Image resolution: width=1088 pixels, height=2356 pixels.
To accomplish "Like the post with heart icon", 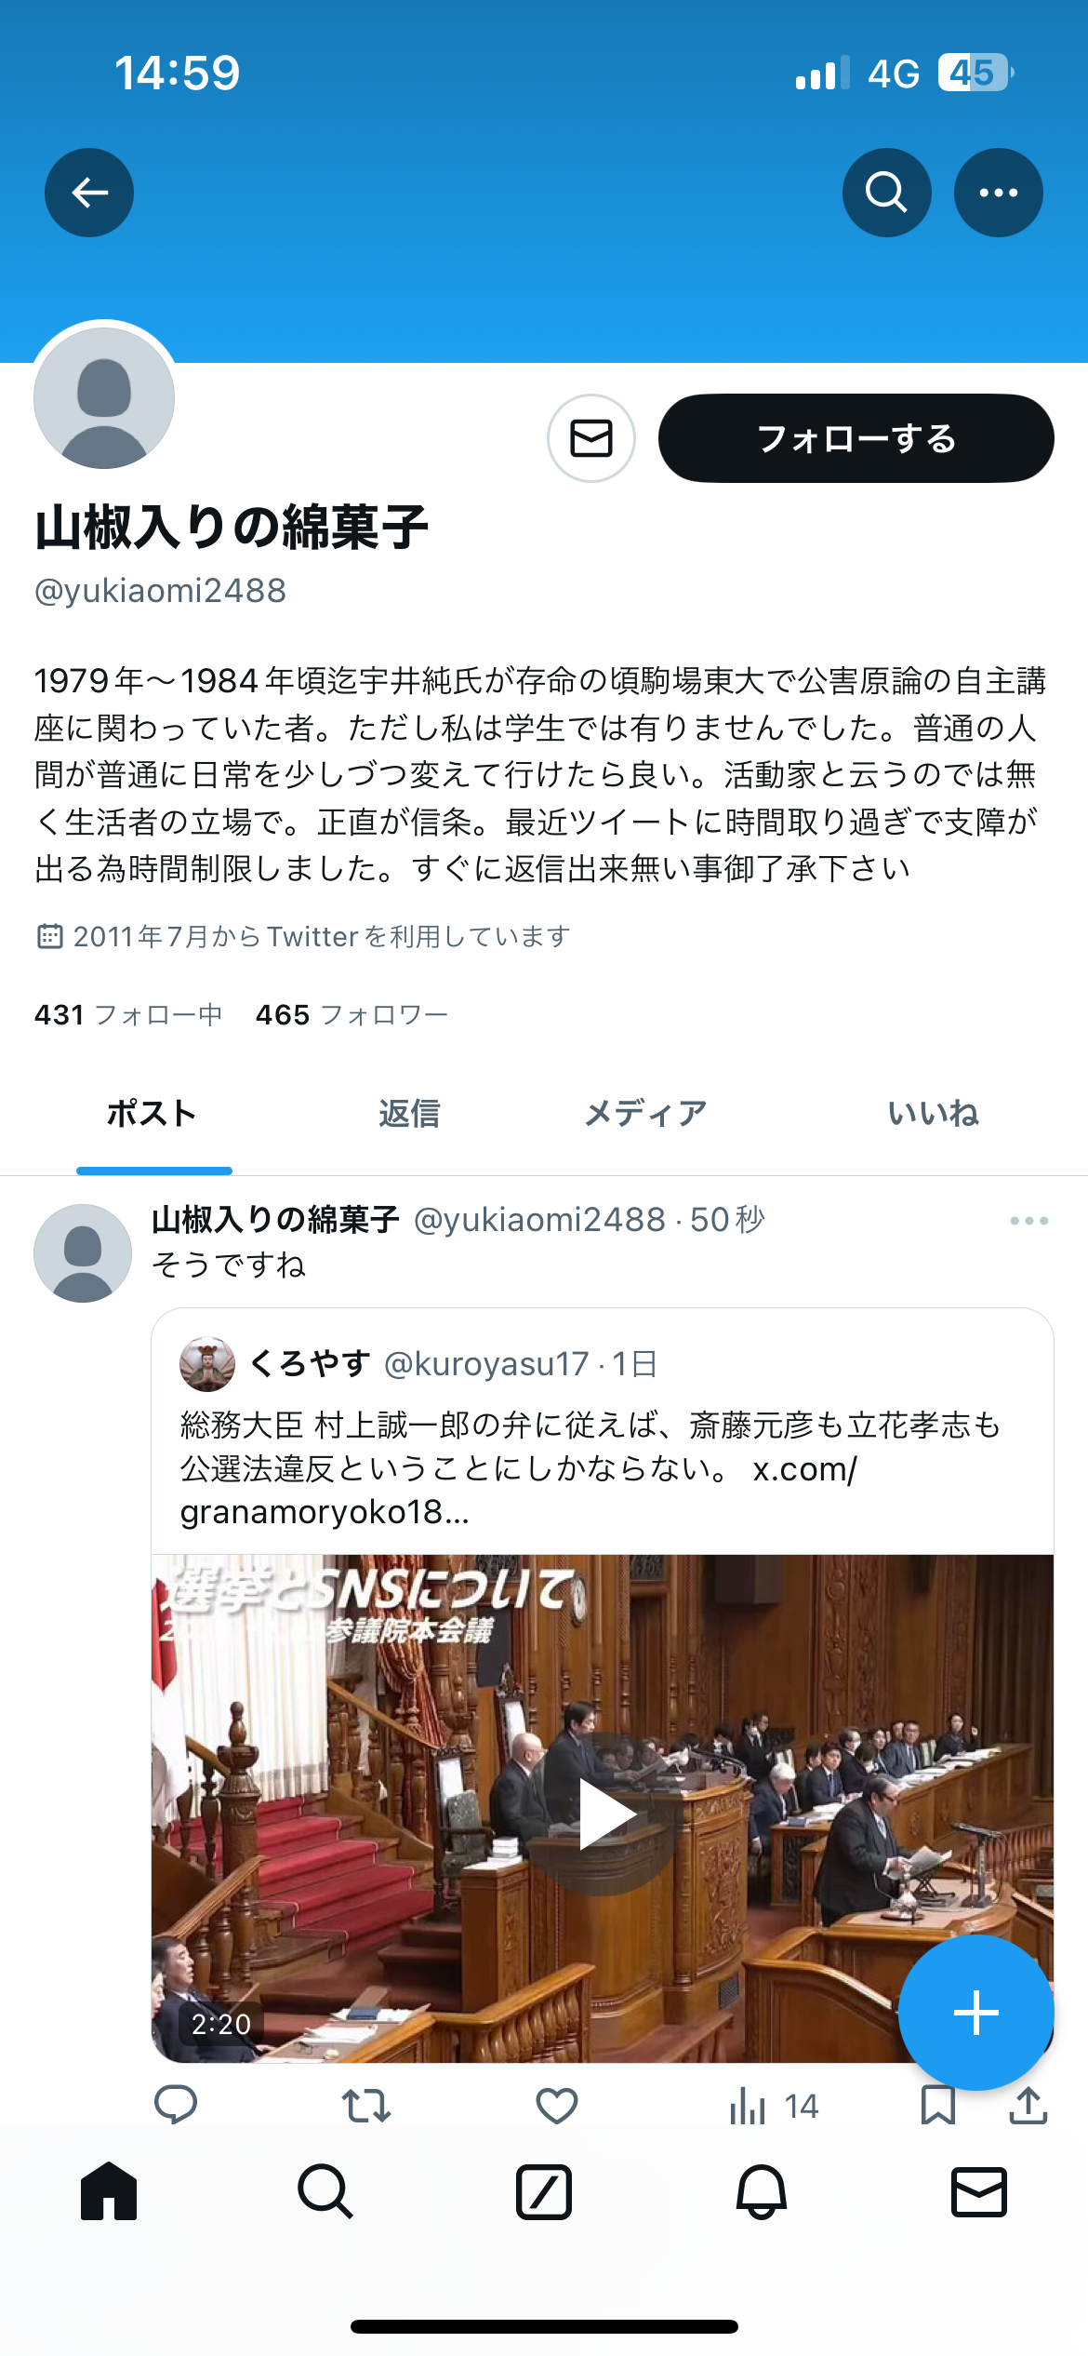I will (x=557, y=2106).
